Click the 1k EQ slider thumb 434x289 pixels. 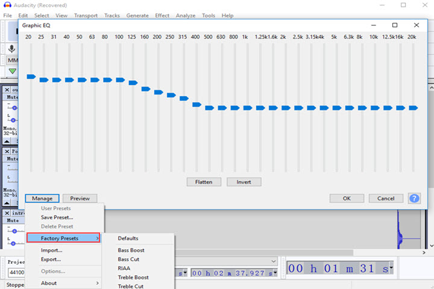[248, 108]
